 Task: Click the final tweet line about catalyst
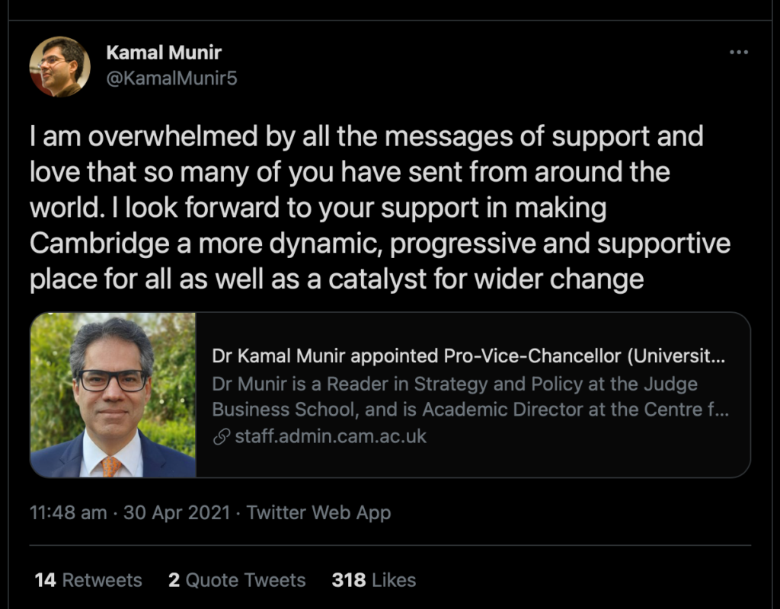(x=337, y=279)
